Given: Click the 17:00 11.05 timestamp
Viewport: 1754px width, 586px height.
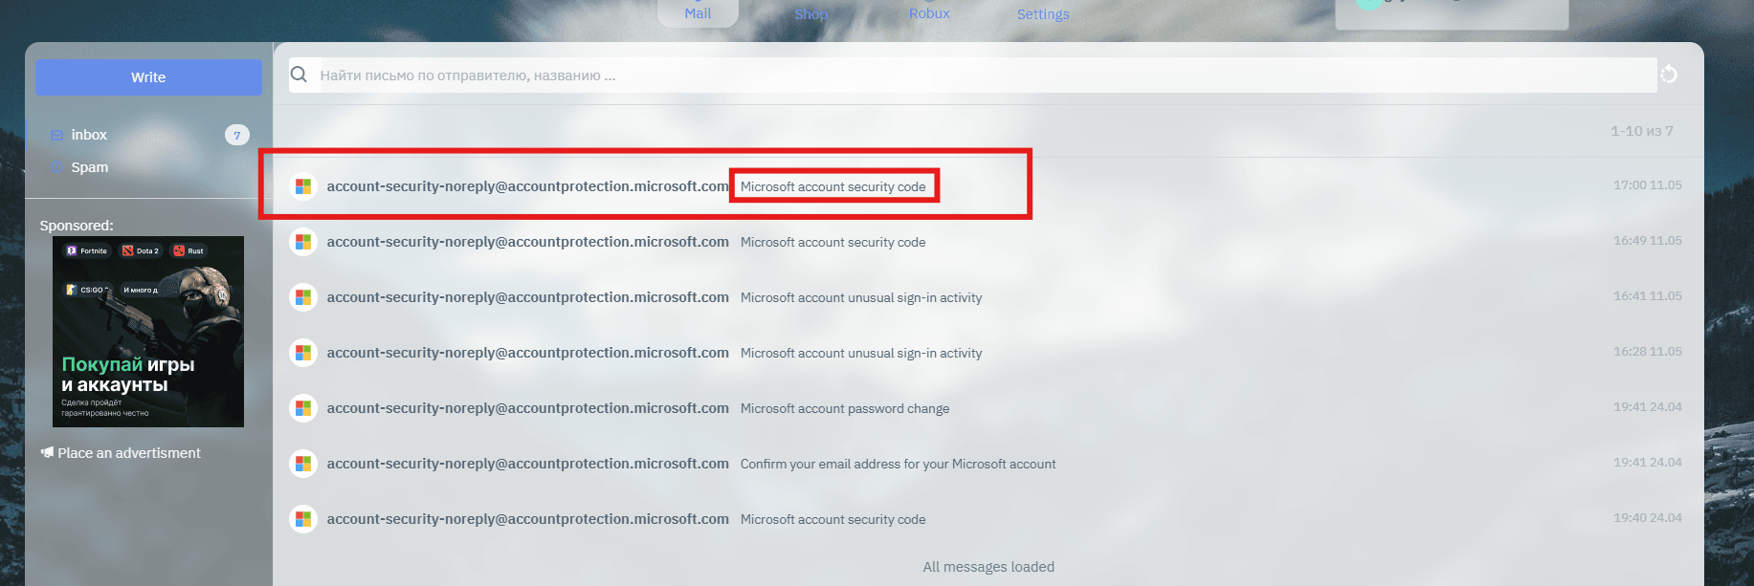Looking at the screenshot, I should [x=1648, y=185].
